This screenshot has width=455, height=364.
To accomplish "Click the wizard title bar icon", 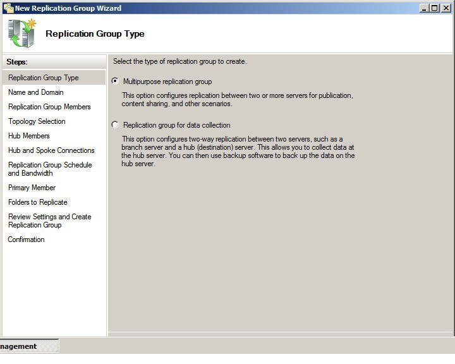I will click(x=8, y=8).
